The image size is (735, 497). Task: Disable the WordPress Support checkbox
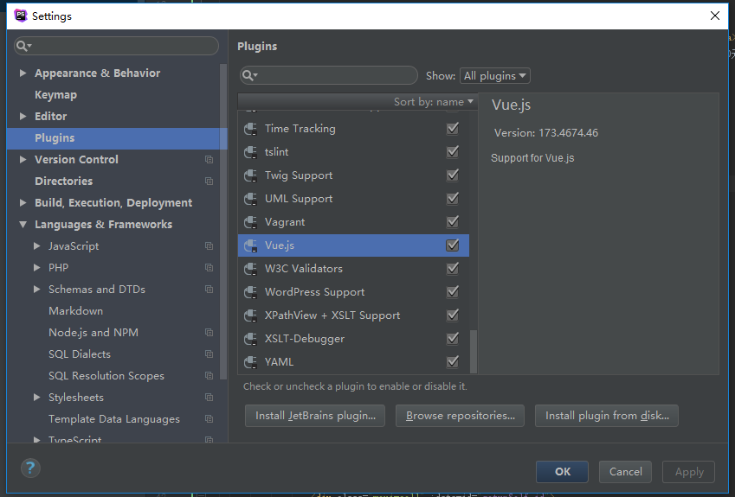(453, 291)
